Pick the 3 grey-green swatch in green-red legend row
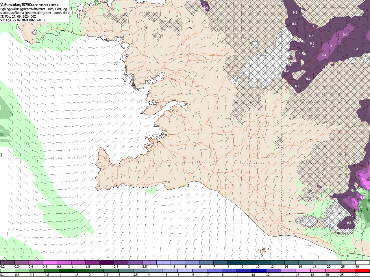Screen dimensions: 370x277 [x=126, y=271]
